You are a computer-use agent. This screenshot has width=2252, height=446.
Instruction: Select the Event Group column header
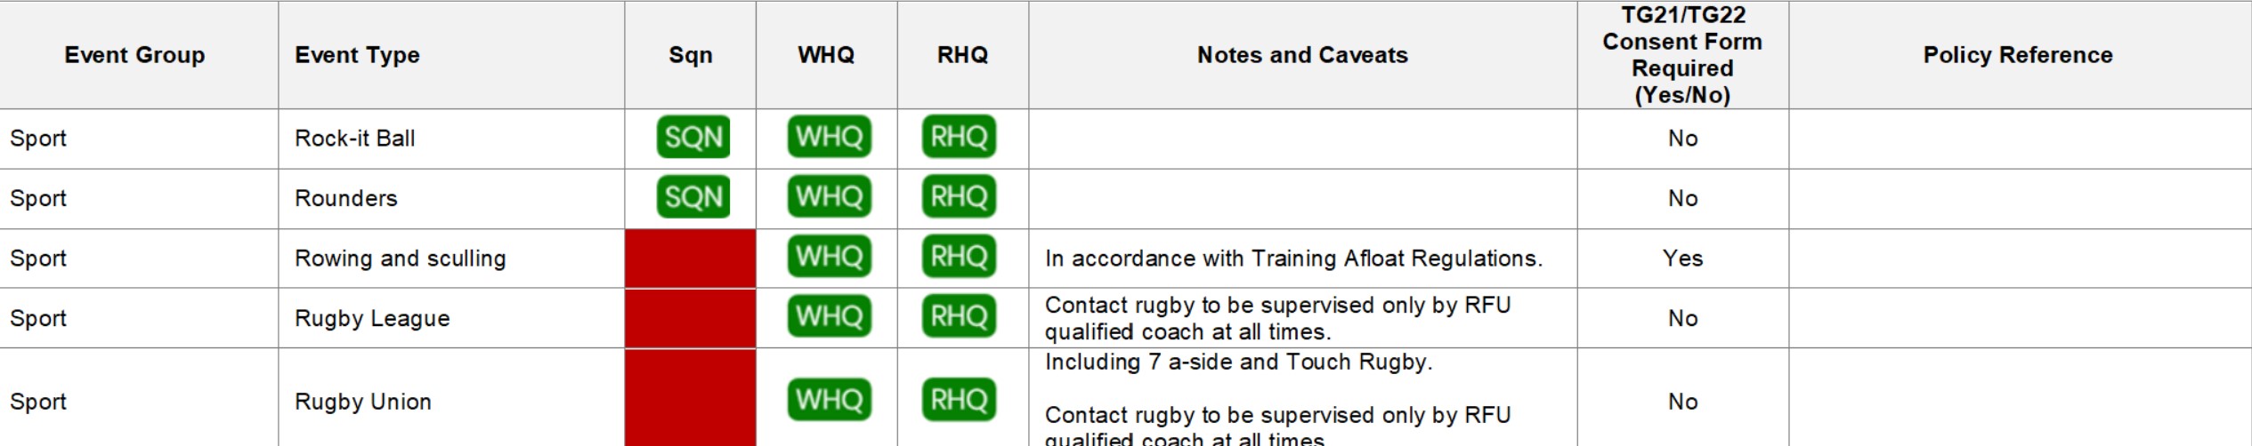pyautogui.click(x=134, y=55)
